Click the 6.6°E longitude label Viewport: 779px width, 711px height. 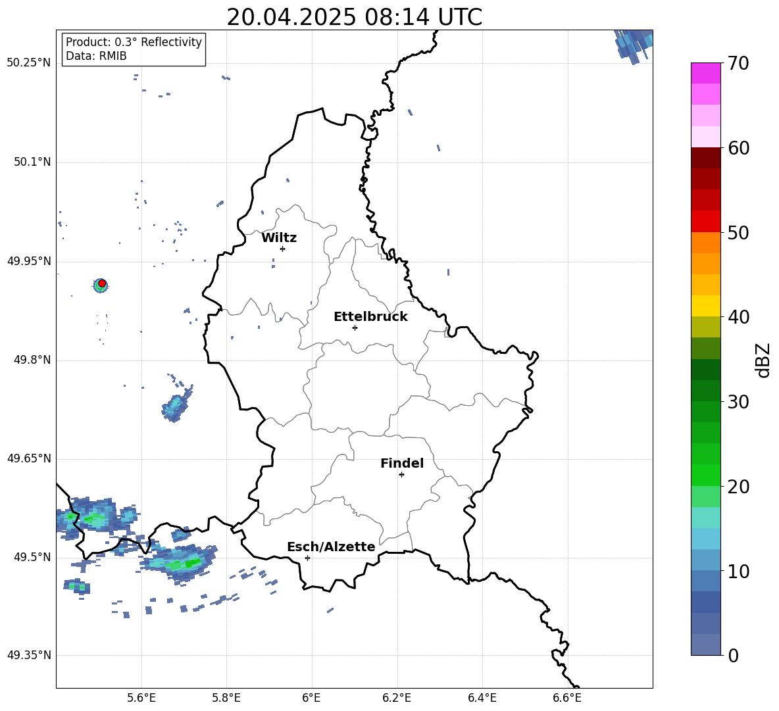(567, 698)
